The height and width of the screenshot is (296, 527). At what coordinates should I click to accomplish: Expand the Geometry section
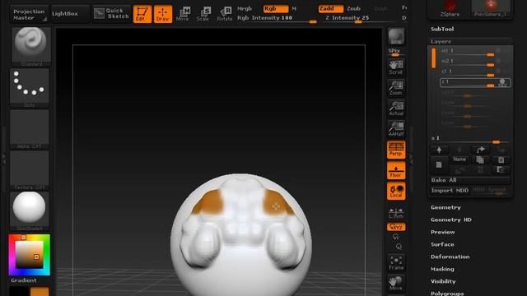445,207
